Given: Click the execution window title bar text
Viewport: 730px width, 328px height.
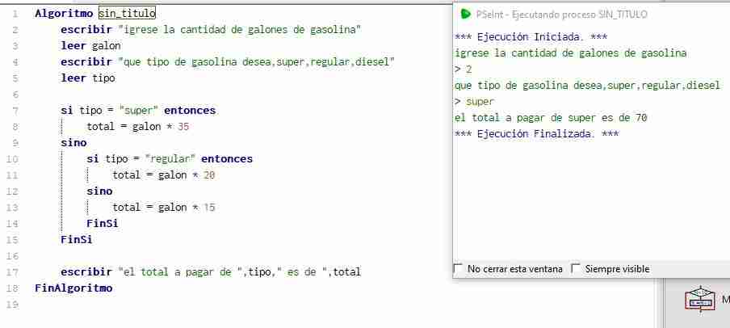Looking at the screenshot, I should click(x=561, y=15).
